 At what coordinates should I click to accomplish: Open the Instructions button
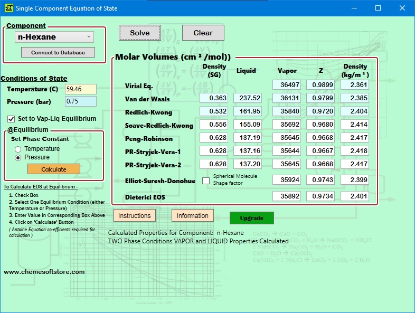click(135, 215)
